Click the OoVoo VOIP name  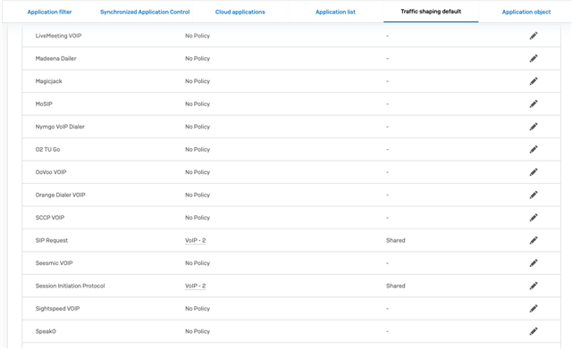tap(51, 172)
